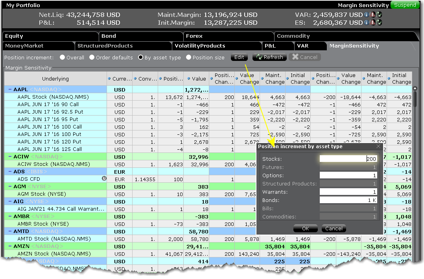Click the Value column header
The height and width of the screenshot is (279, 424).
click(x=197, y=79)
